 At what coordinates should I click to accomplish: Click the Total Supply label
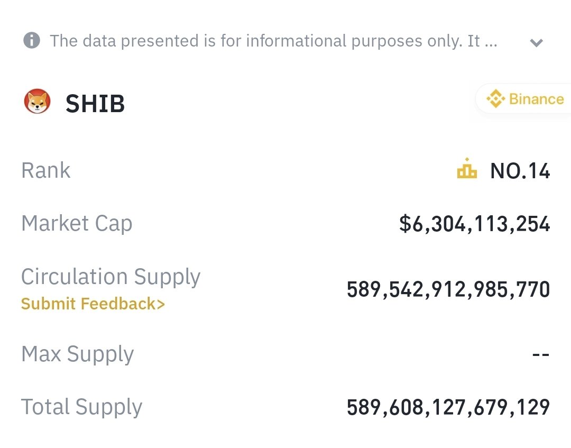(x=81, y=407)
